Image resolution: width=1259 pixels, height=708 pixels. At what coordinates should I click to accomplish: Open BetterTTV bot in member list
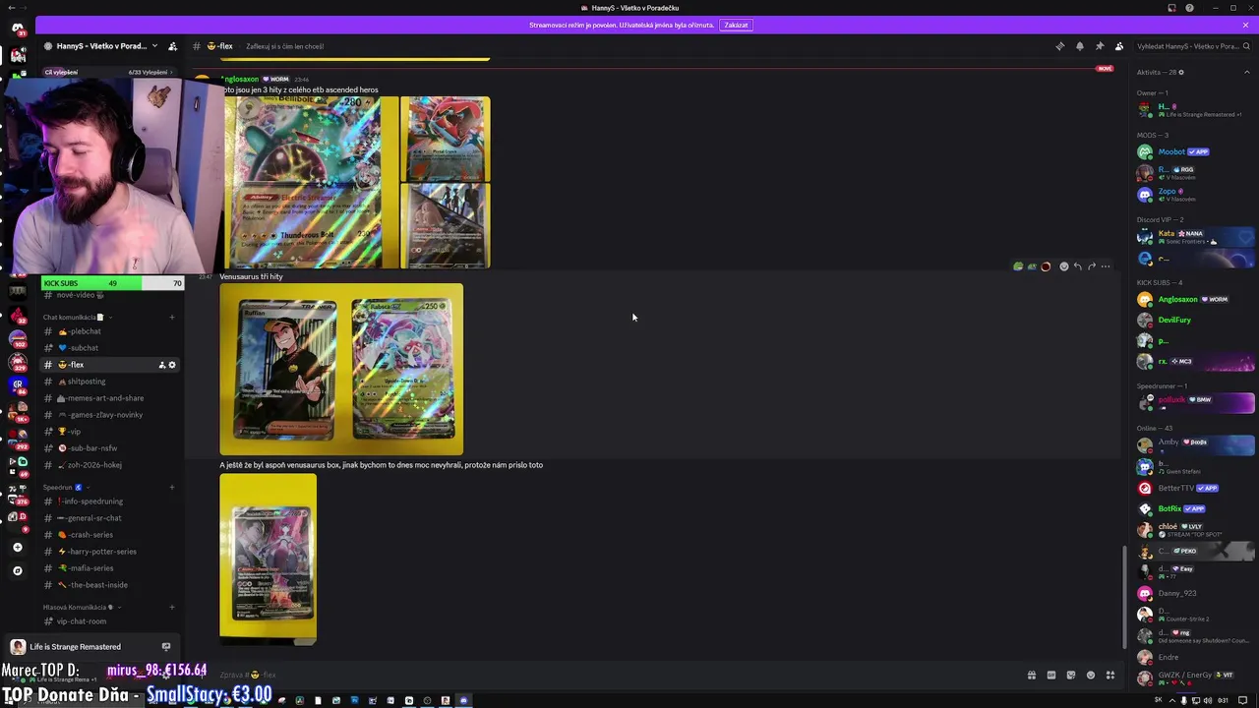(x=1195, y=488)
